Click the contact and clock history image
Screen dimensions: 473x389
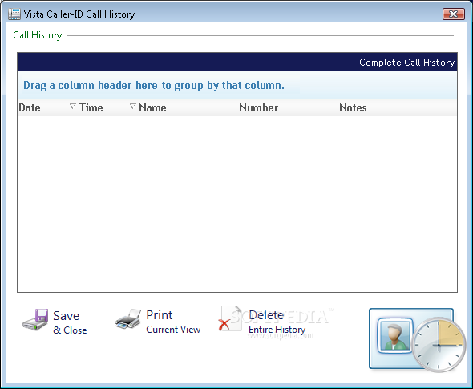(417, 340)
